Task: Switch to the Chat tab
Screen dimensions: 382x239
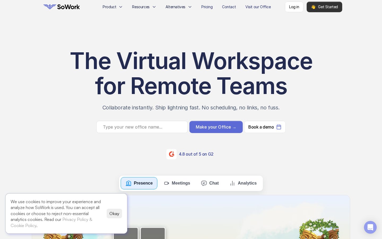Action: click(x=210, y=183)
